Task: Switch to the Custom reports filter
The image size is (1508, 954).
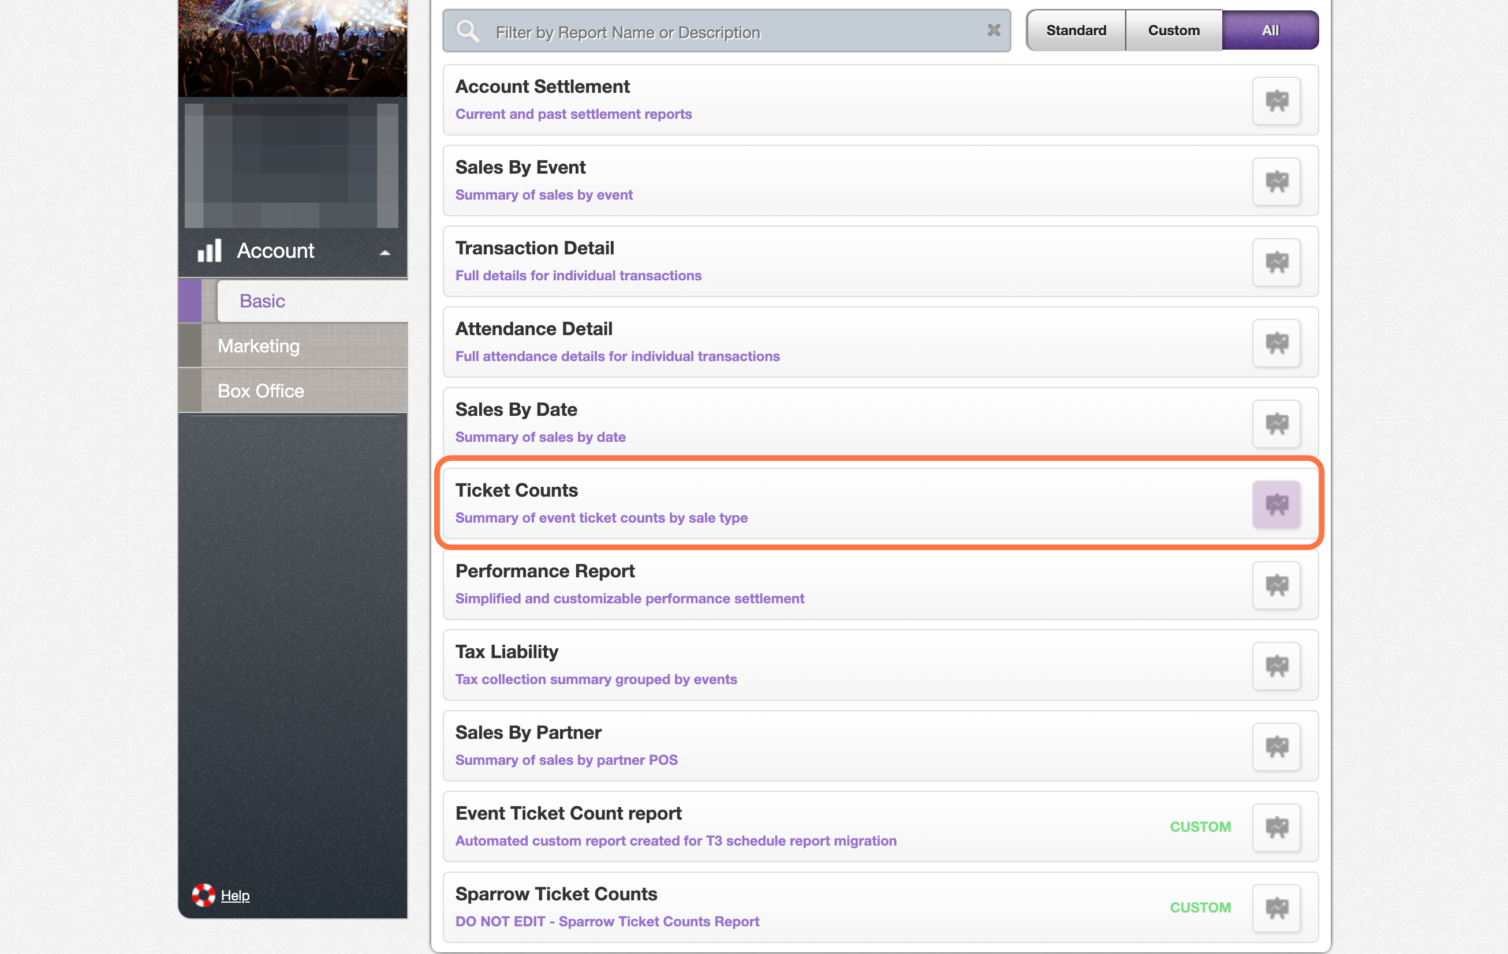Action: 1174,30
